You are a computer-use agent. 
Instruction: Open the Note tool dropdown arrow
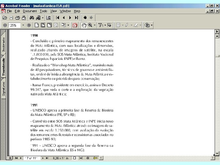pos(123,25)
